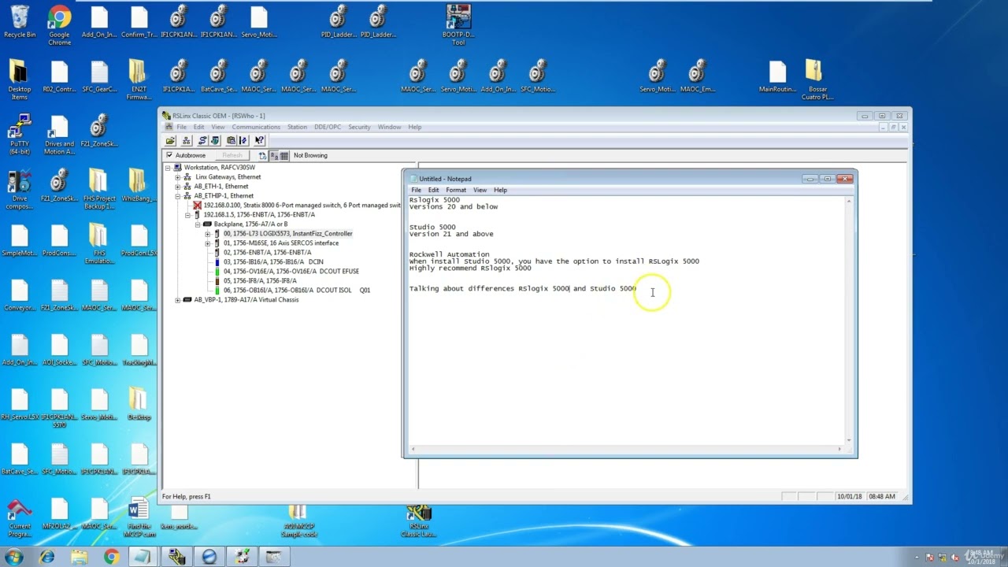Open RSLinx DDE/OPC menu
This screenshot has height=567, width=1008.
(328, 127)
